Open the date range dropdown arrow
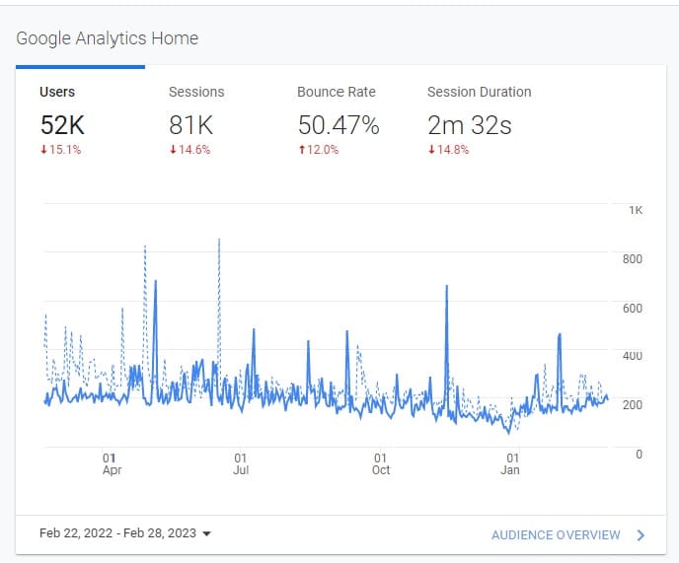Image resolution: width=679 pixels, height=563 pixels. [207, 533]
